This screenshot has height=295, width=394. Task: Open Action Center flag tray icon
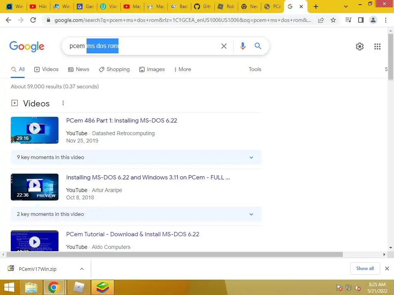coord(339,288)
